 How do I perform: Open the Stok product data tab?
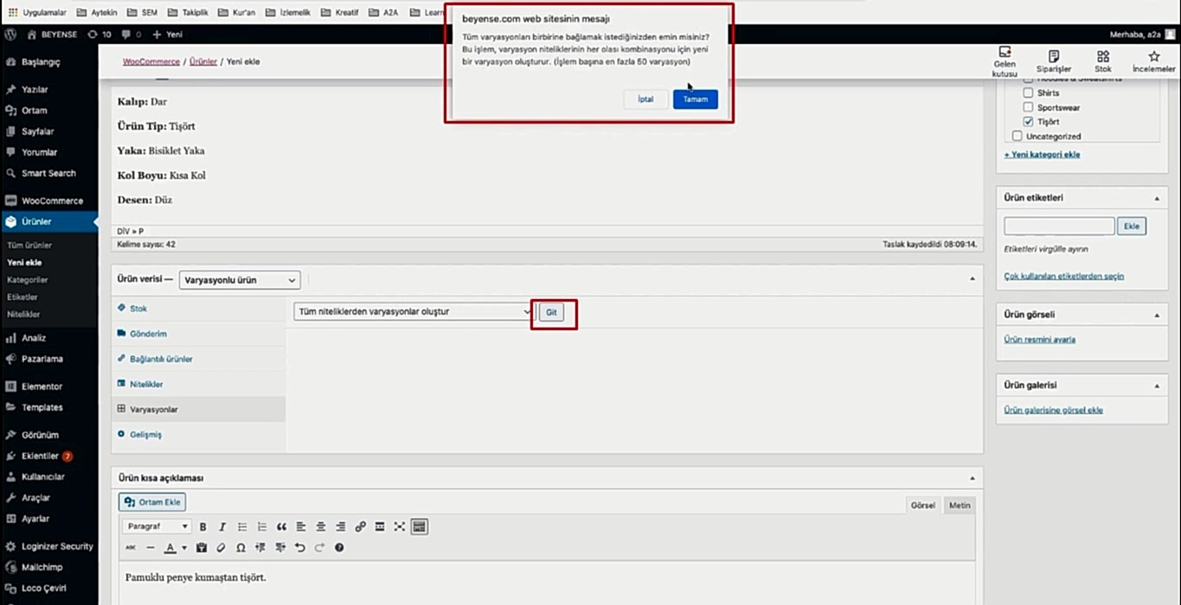pyautogui.click(x=198, y=309)
